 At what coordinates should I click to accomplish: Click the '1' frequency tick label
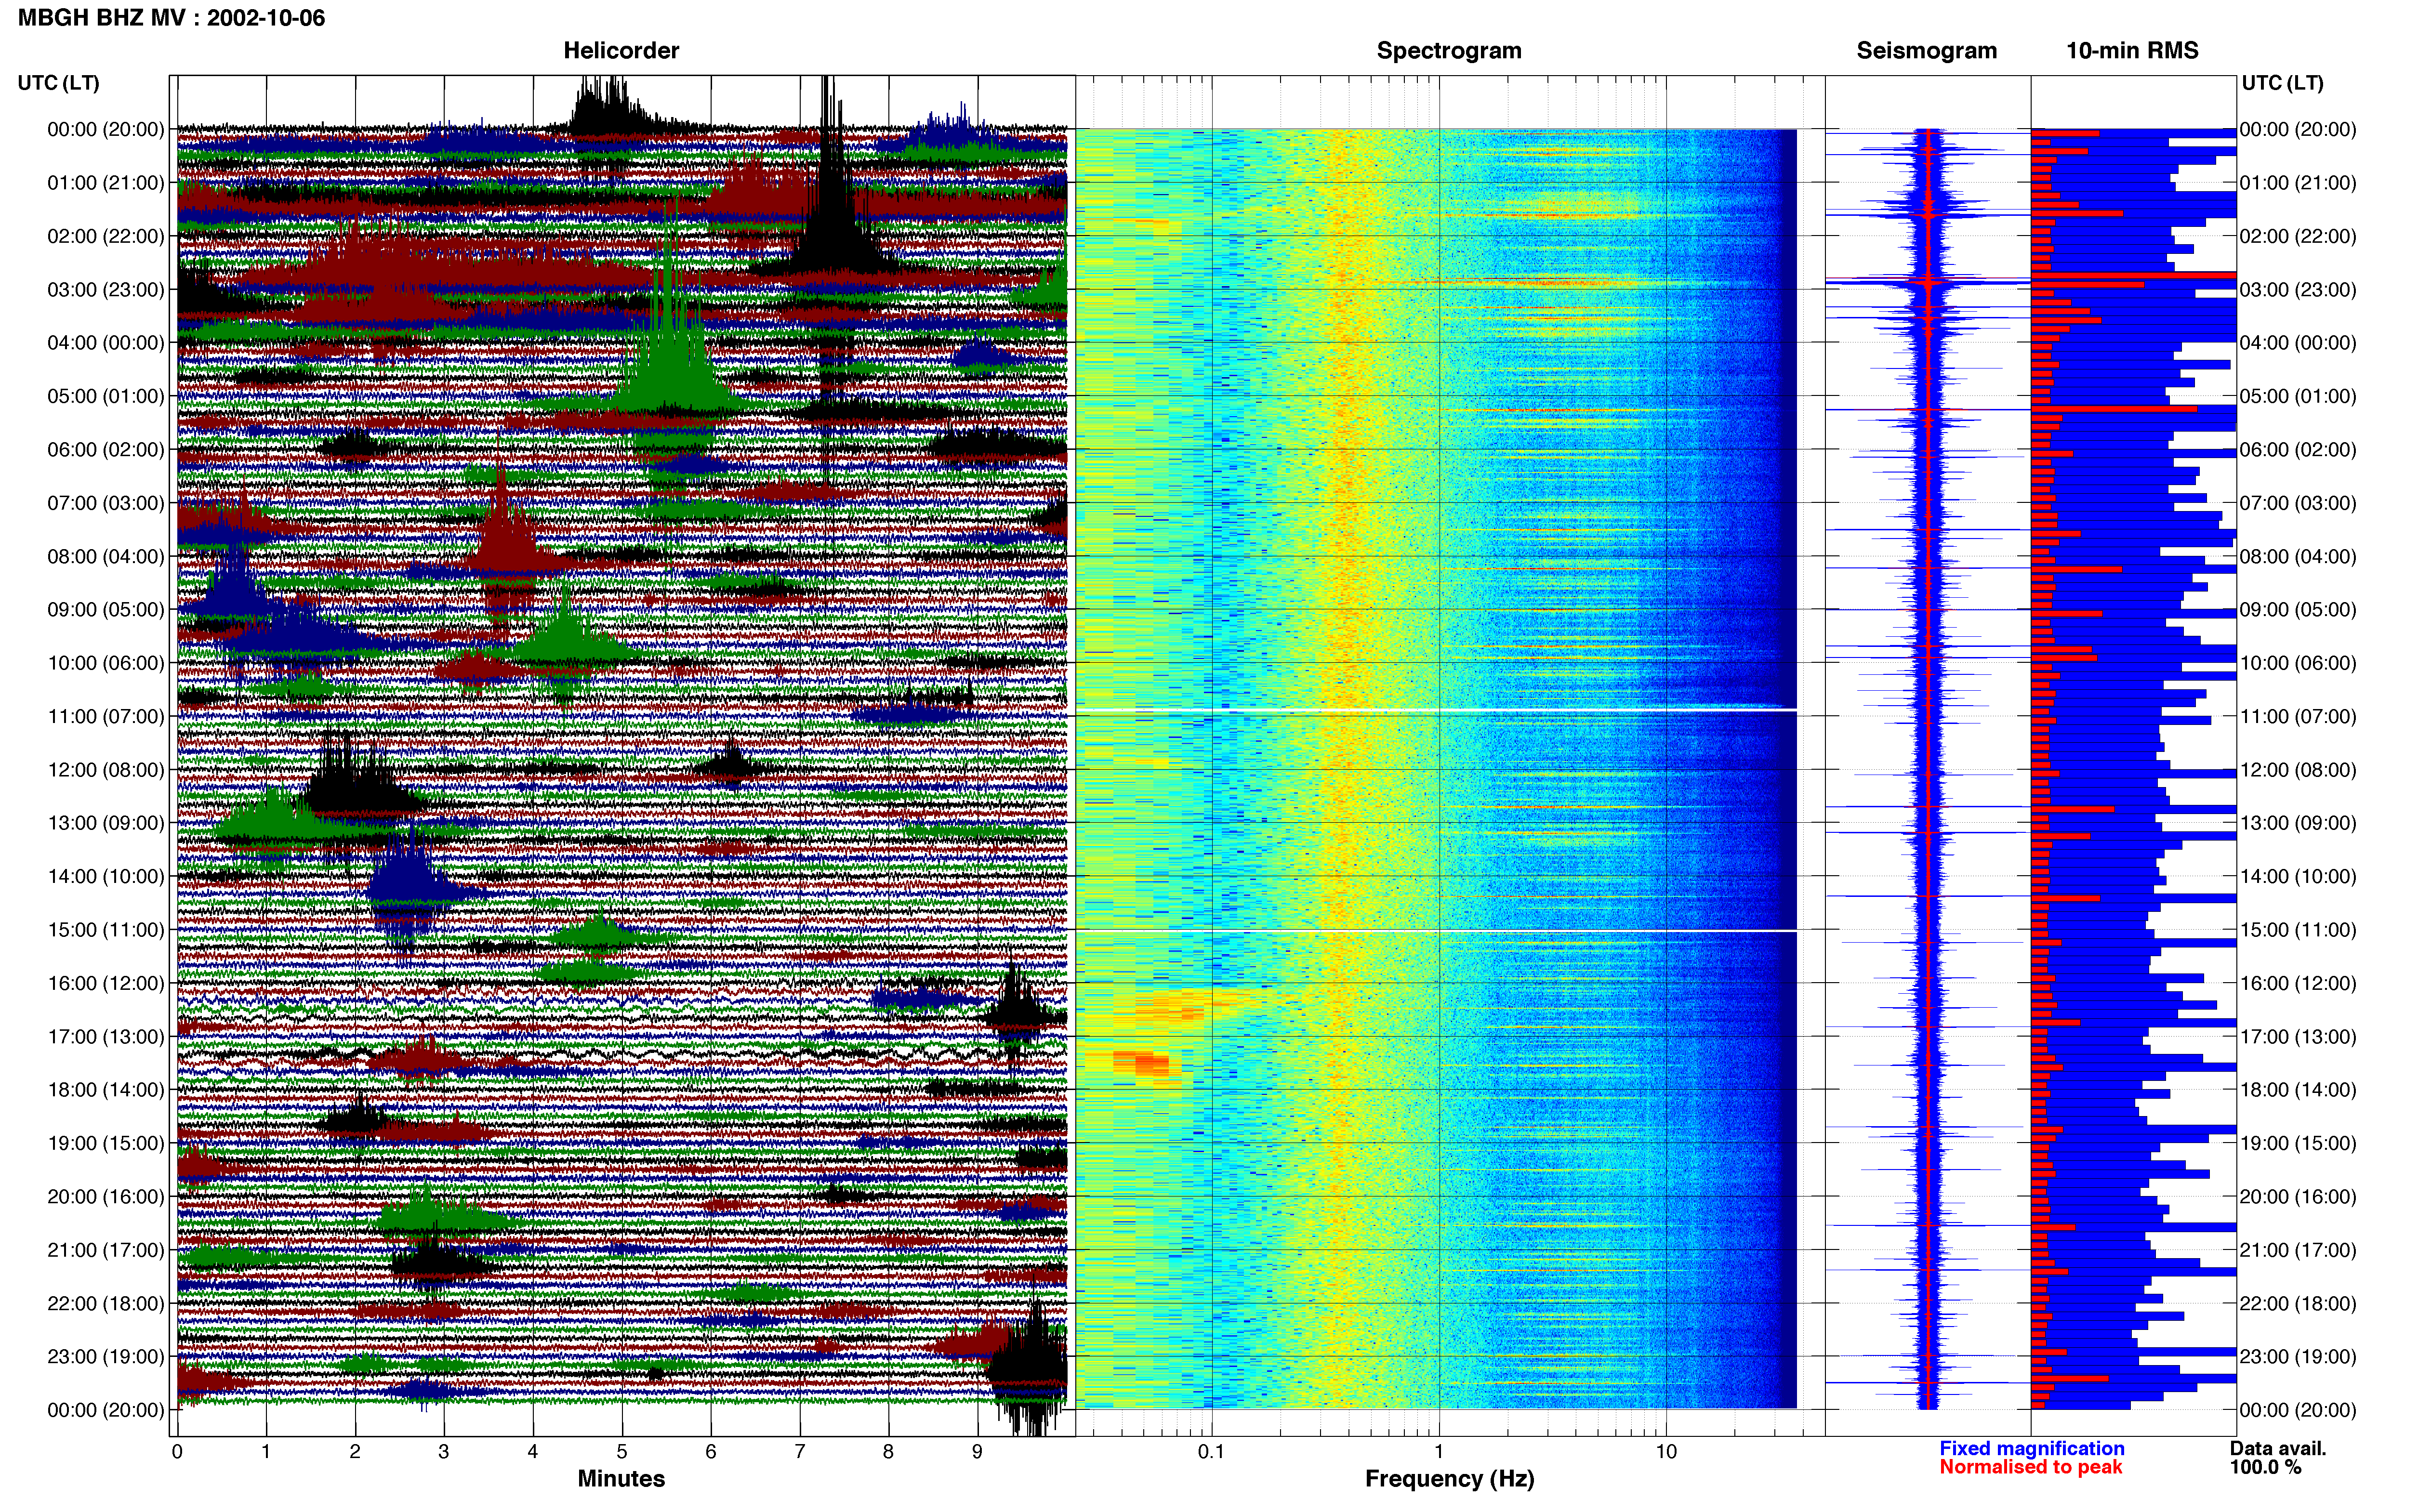[x=1439, y=1452]
